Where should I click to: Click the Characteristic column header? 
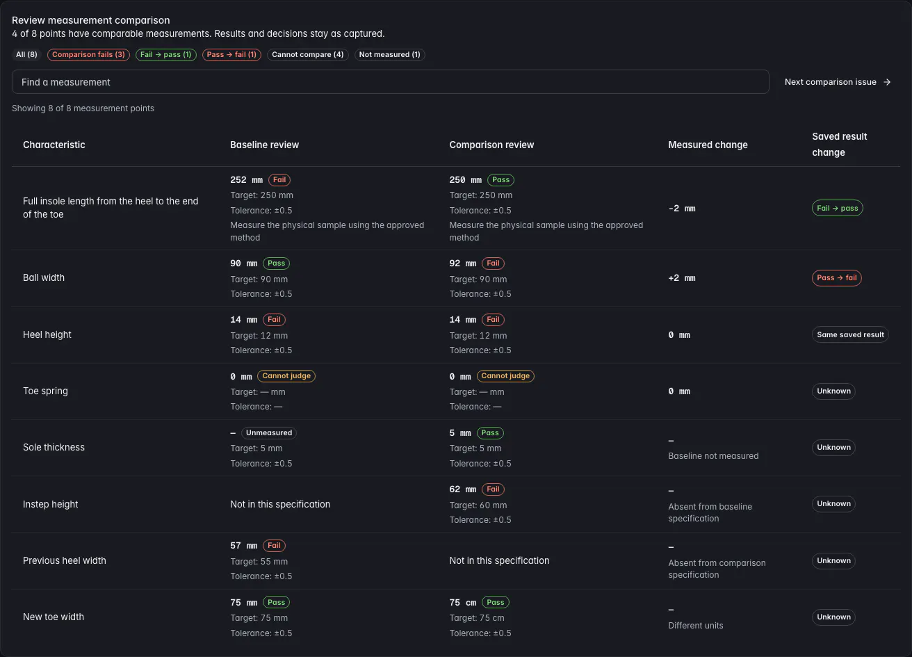[x=54, y=145]
